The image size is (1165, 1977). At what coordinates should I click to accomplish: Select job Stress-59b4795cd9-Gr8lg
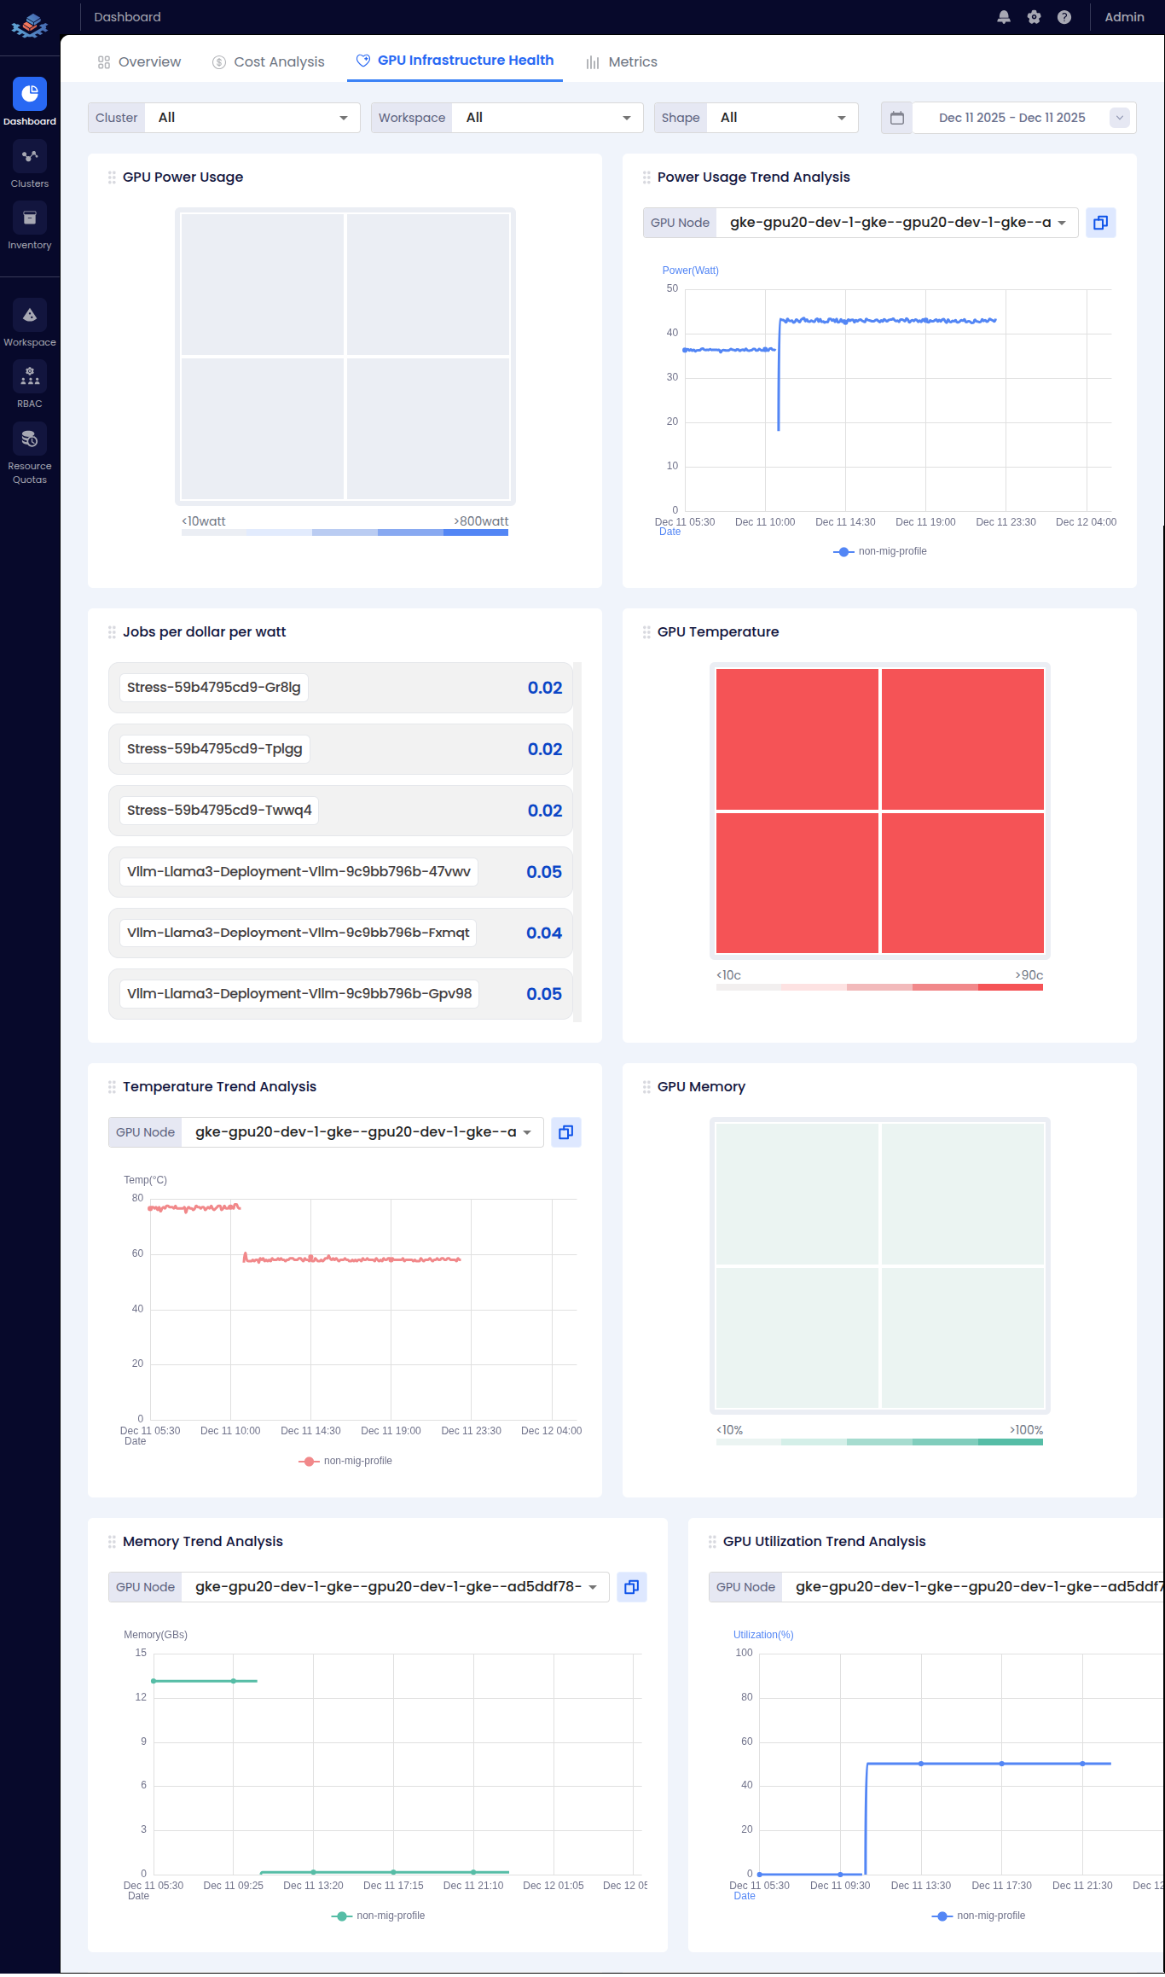pyautogui.click(x=340, y=688)
